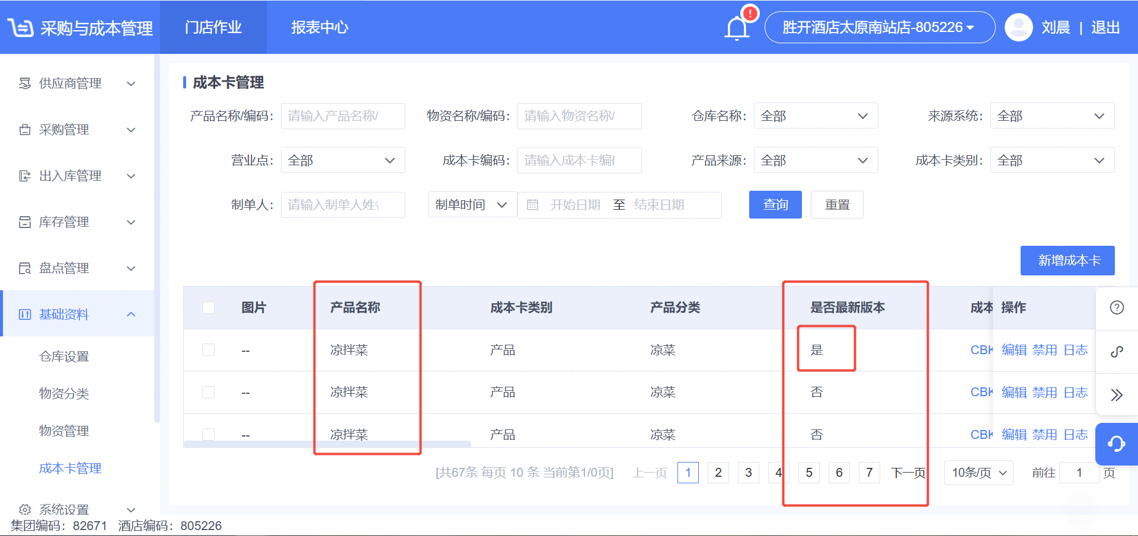
Task: Click the 供应商管理 sidebar icon
Action: coord(25,84)
